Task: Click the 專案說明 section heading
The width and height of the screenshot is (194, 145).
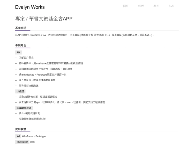Action: pyautogui.click(x=21, y=28)
